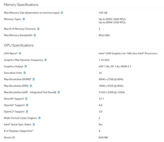Image resolution: width=164 pixels, height=142 pixels.
Task: Open Max Resolution (DP) info icon
Action: click(31, 86)
